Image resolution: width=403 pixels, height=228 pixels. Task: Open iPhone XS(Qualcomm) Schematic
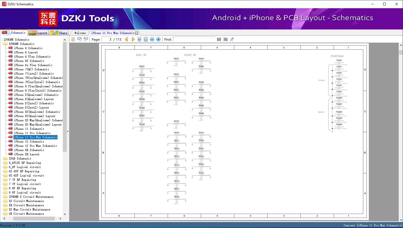point(37,112)
